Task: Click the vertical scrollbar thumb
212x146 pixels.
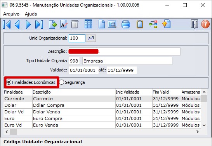Action: click(x=204, y=98)
